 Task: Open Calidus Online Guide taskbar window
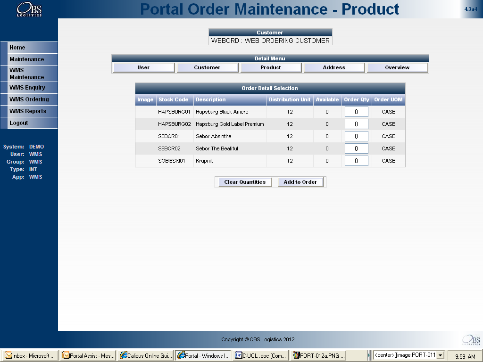(146, 355)
